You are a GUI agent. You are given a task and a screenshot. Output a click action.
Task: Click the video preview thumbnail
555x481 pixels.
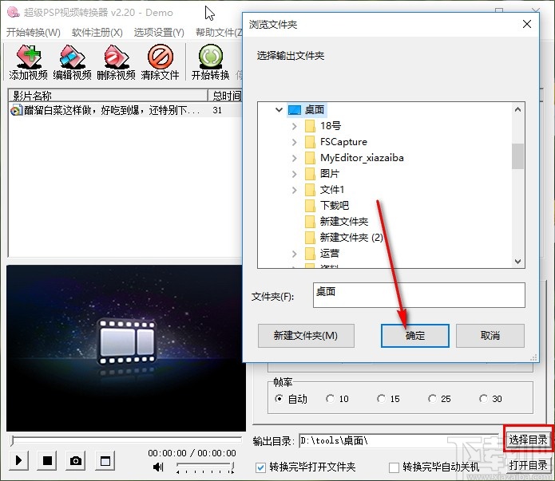(x=126, y=348)
